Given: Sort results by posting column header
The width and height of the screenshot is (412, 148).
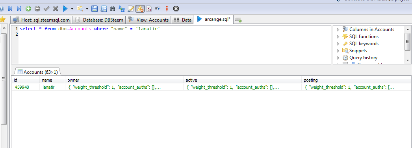Looking at the screenshot, I should [x=356, y=80].
